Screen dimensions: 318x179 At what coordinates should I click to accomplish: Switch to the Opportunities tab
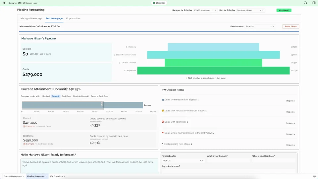click(x=73, y=19)
